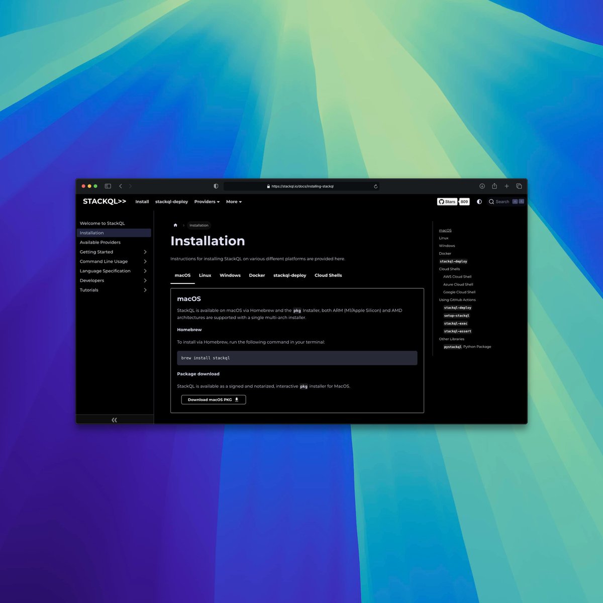Click the STACKQL>> logo
603x603 pixels.
pyautogui.click(x=105, y=202)
